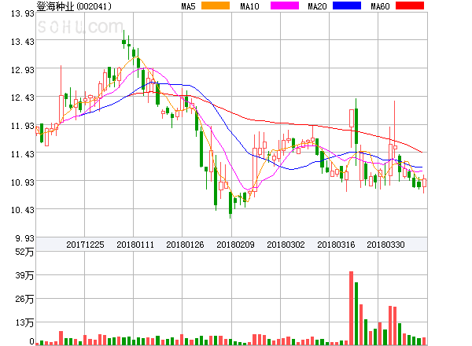Click the last red candlestick on the chart
Screen dimensions: 472x346
[424, 182]
